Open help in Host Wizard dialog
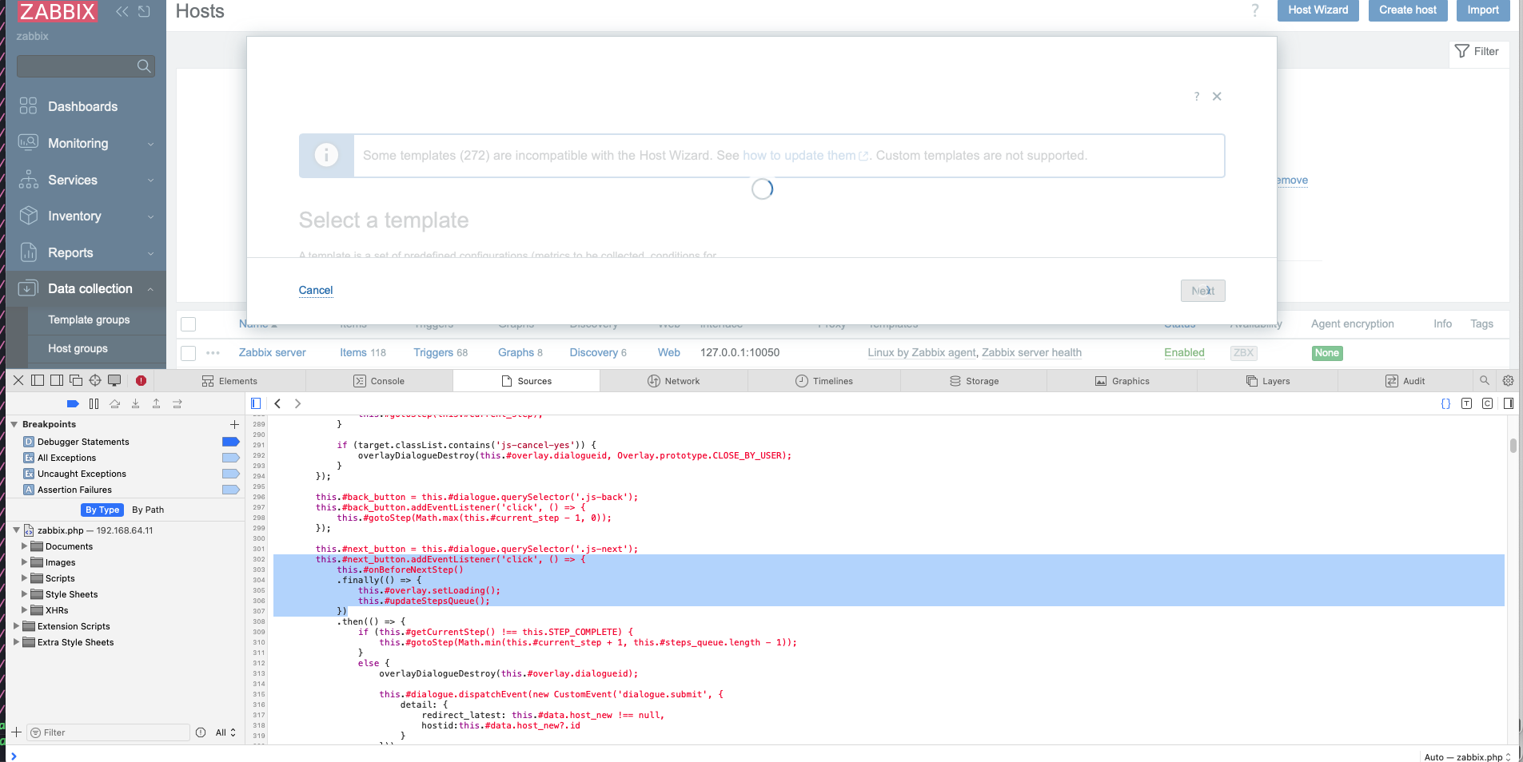 point(1197,97)
